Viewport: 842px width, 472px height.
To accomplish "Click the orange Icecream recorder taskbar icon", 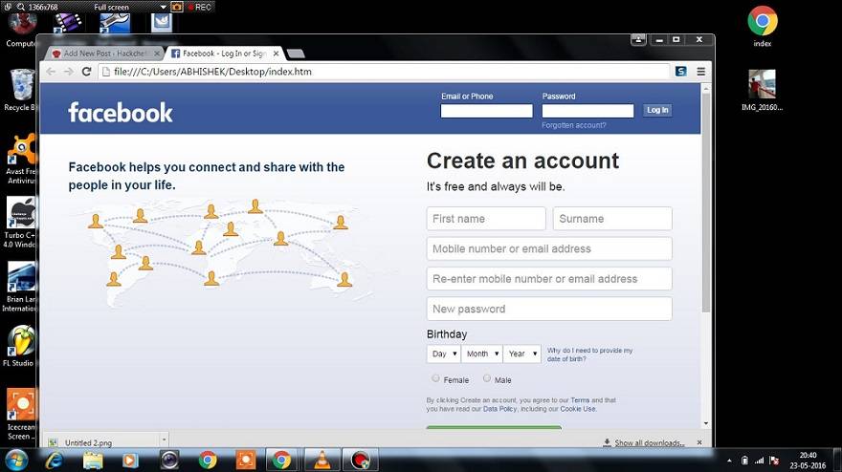I will (x=246, y=461).
